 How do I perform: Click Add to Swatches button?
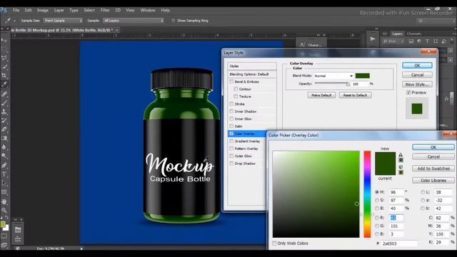(433, 168)
